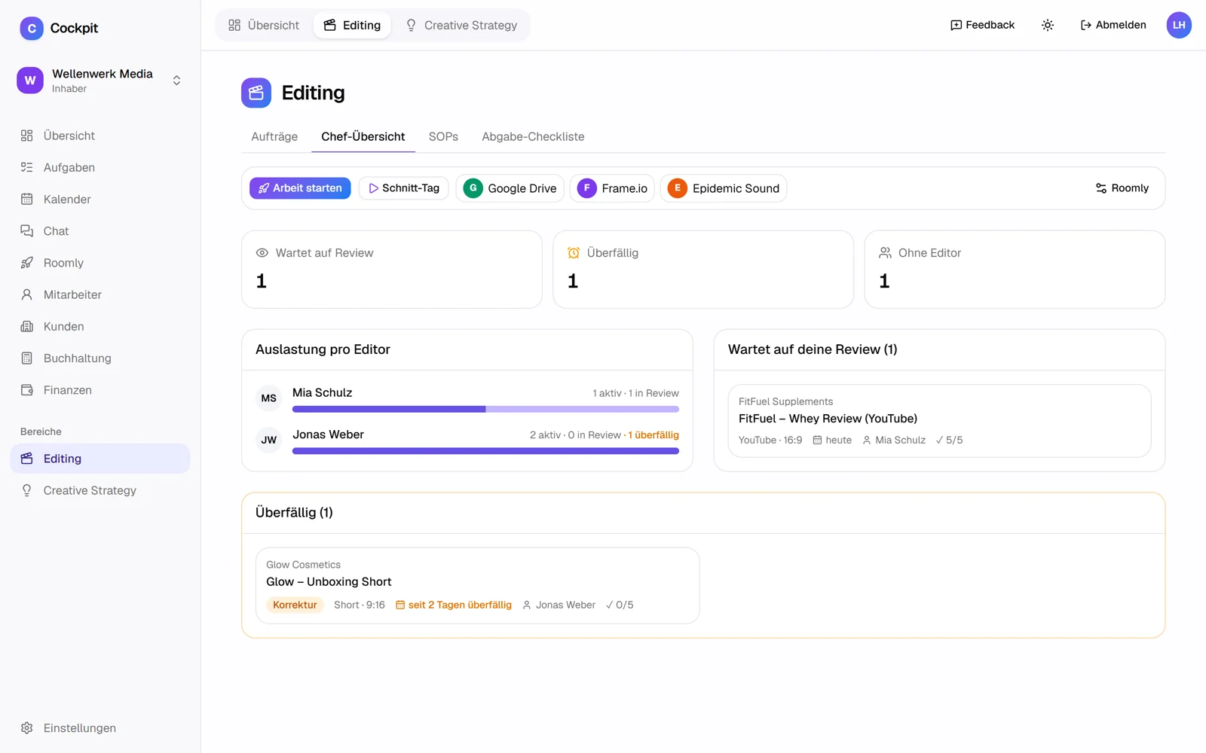Open the Feedback dialog
This screenshot has height=753, width=1206.
coord(982,25)
